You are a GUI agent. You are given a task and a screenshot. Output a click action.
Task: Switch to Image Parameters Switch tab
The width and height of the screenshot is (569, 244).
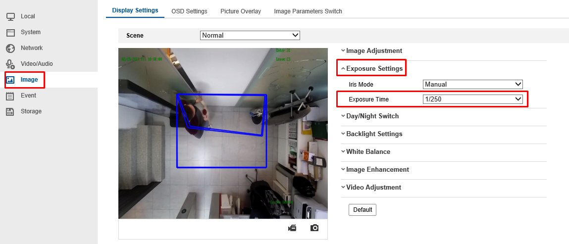[x=308, y=11]
